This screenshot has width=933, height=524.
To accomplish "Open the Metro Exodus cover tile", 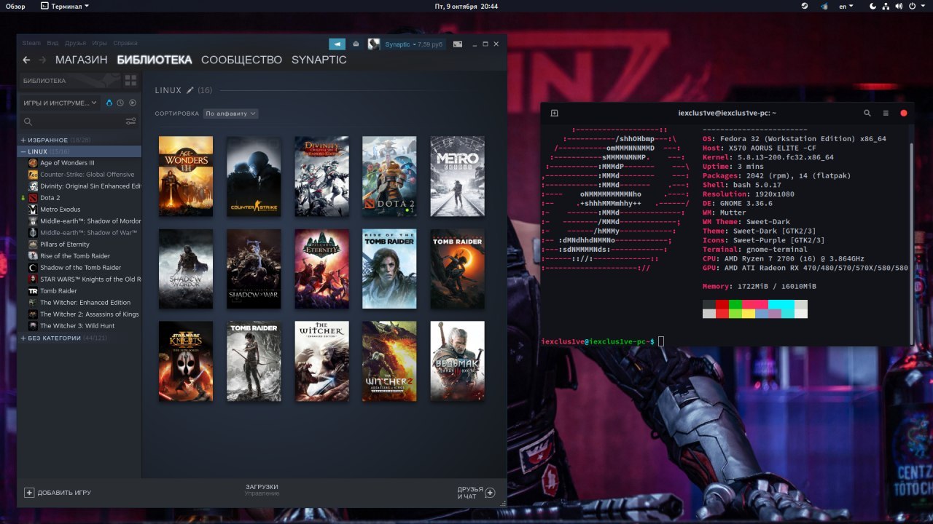I will pos(457,176).
